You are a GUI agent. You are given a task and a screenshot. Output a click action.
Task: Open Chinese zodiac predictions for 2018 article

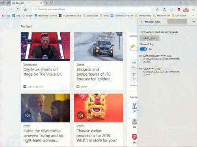point(97,136)
